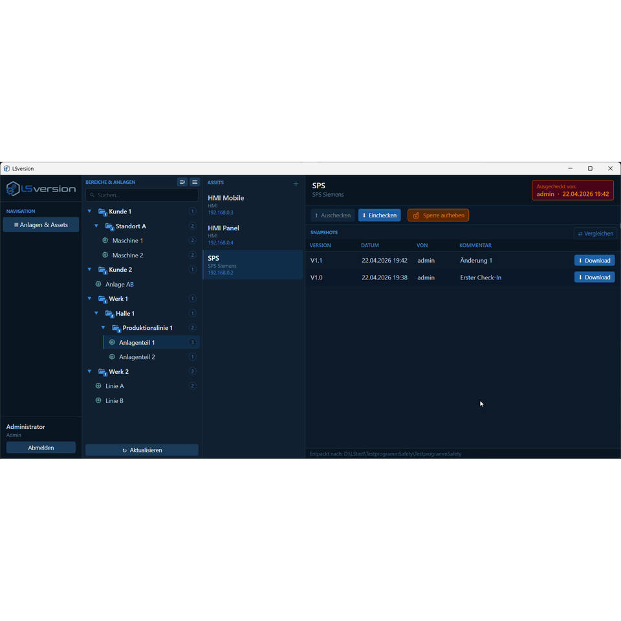Click the Entpackt nach status bar path
The height and width of the screenshot is (621, 621).
pos(386,454)
